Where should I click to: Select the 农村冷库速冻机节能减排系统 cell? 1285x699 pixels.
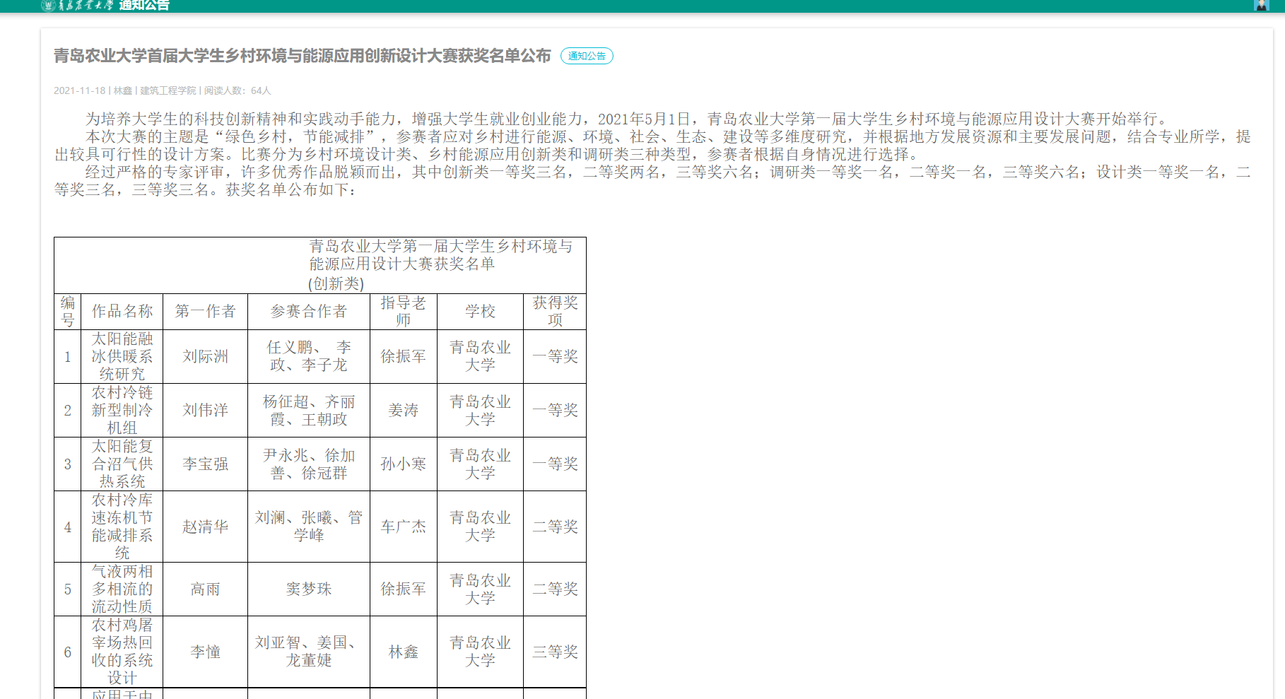[122, 527]
